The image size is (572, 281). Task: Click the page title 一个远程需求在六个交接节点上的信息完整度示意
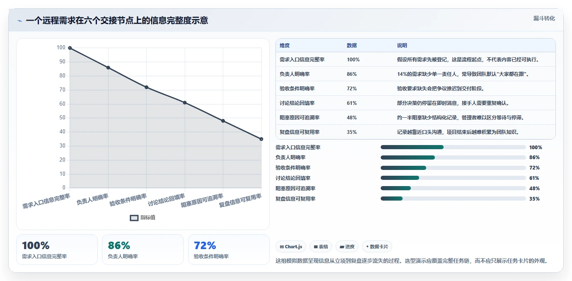tap(117, 21)
